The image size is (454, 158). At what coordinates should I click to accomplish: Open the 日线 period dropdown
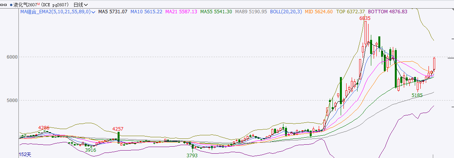click(81, 5)
